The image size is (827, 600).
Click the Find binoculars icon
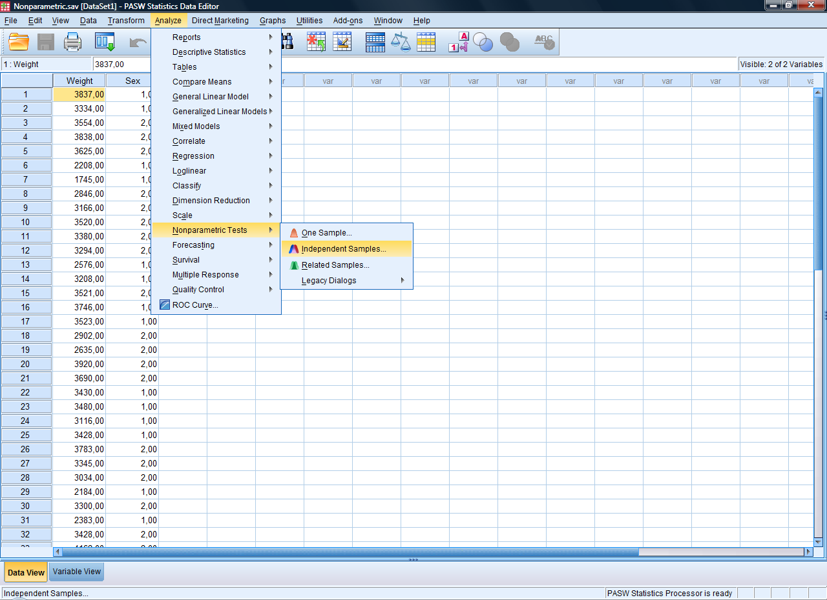(288, 43)
